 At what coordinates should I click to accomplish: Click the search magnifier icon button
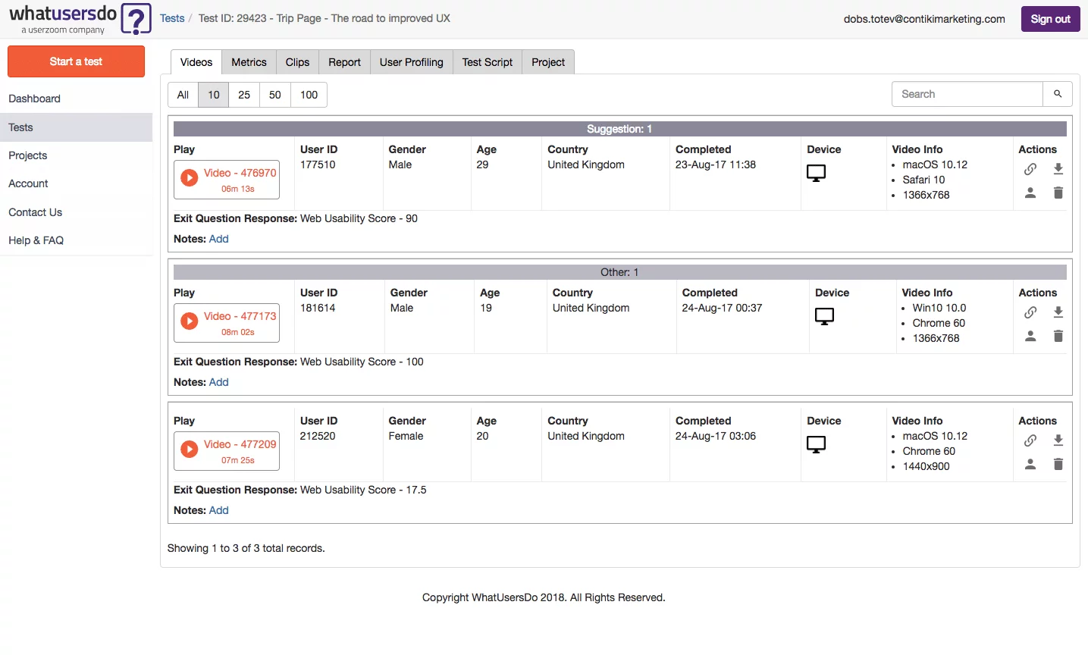(1058, 94)
